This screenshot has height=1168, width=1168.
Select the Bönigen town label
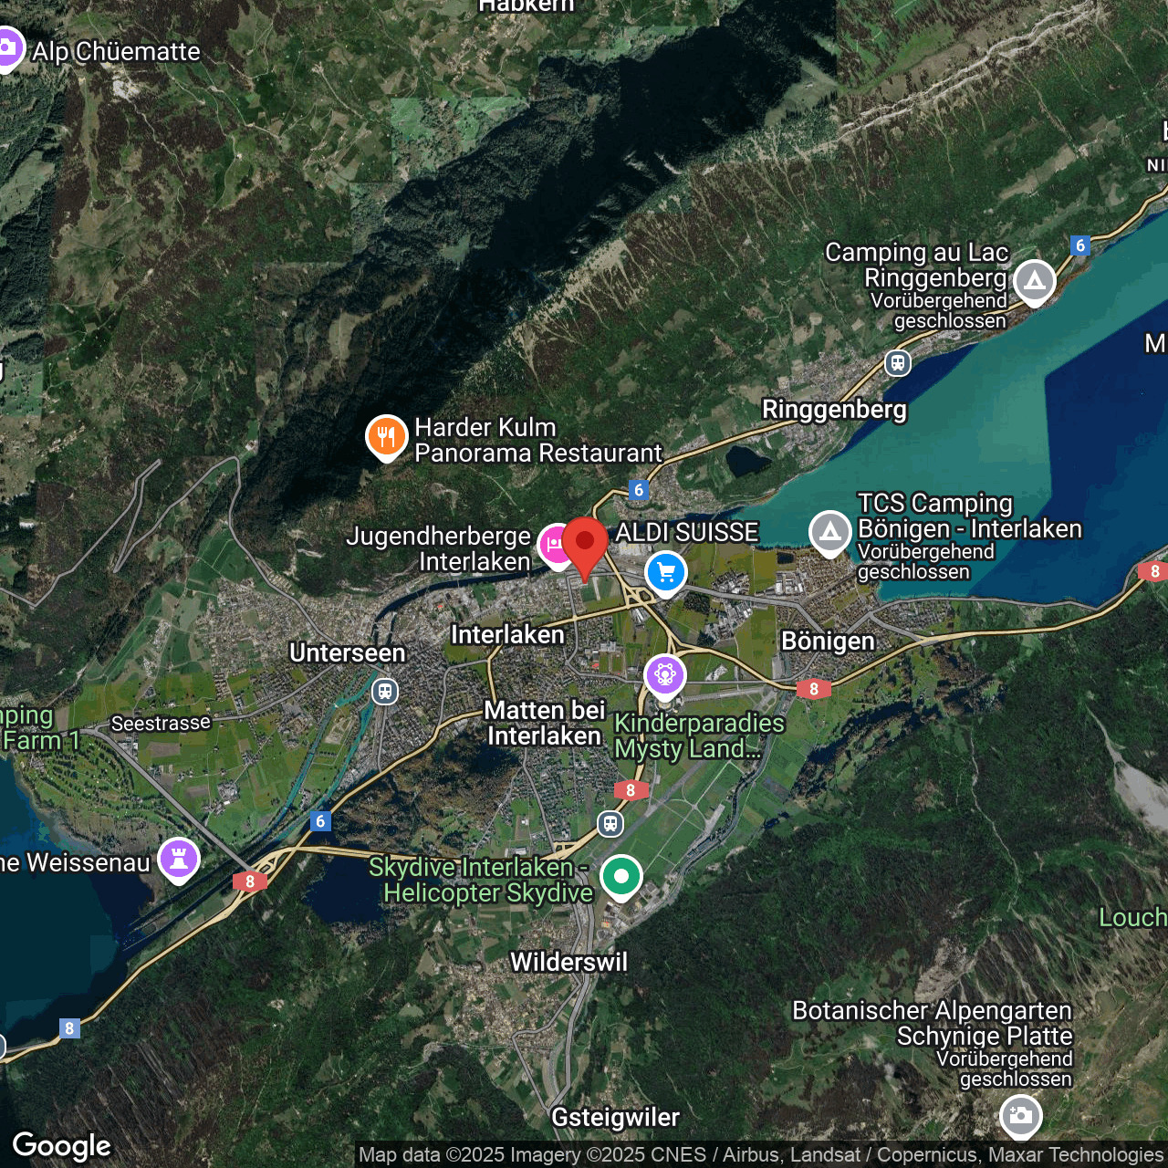click(828, 641)
